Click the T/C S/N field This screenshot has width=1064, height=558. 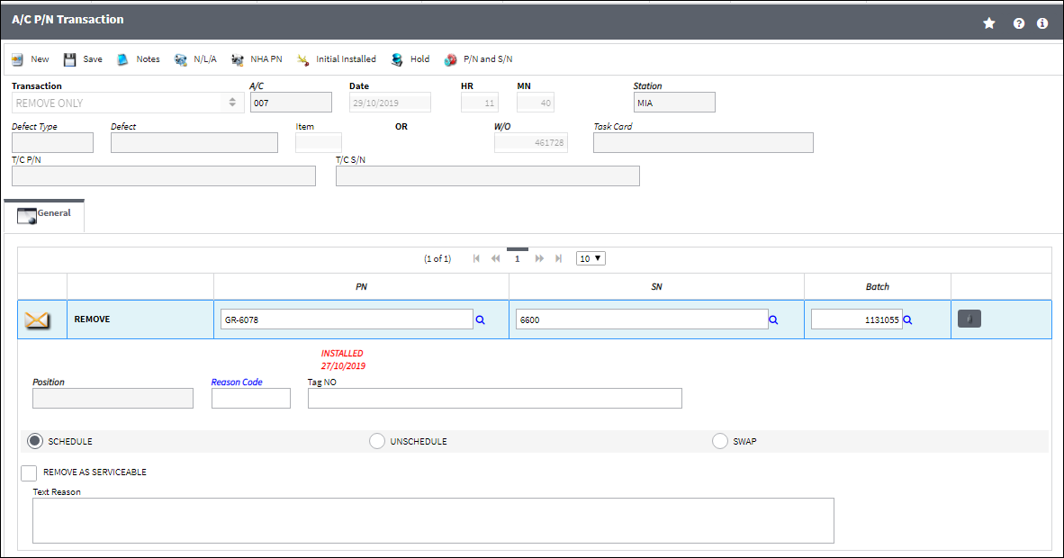click(x=488, y=175)
